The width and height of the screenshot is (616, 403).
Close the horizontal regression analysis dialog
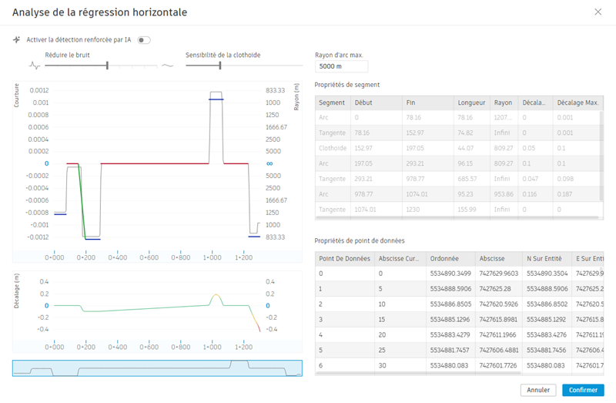tap(598, 12)
